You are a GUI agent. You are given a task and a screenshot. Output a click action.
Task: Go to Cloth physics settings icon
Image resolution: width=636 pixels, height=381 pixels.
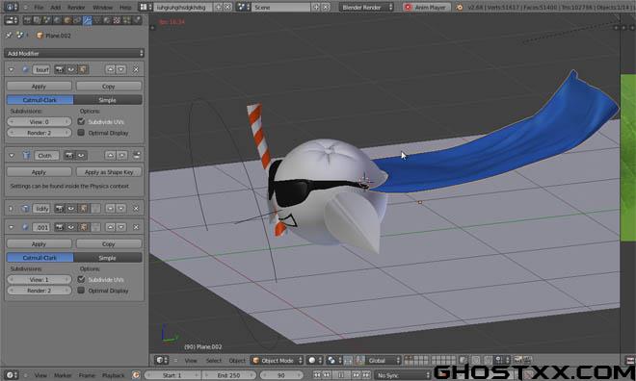137,155
